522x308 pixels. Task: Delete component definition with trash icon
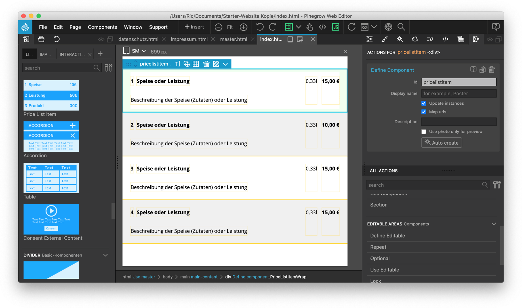click(492, 70)
